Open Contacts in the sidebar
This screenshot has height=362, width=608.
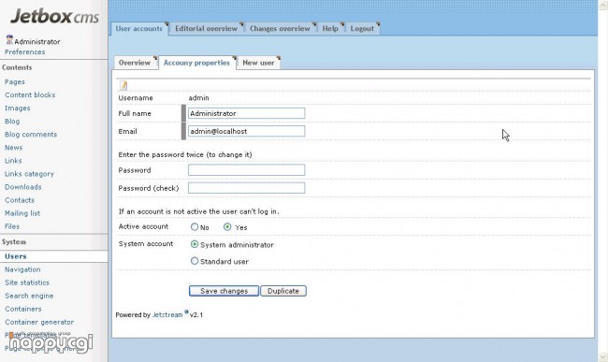(x=20, y=200)
